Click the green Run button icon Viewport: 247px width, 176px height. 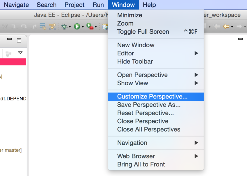pos(77,27)
